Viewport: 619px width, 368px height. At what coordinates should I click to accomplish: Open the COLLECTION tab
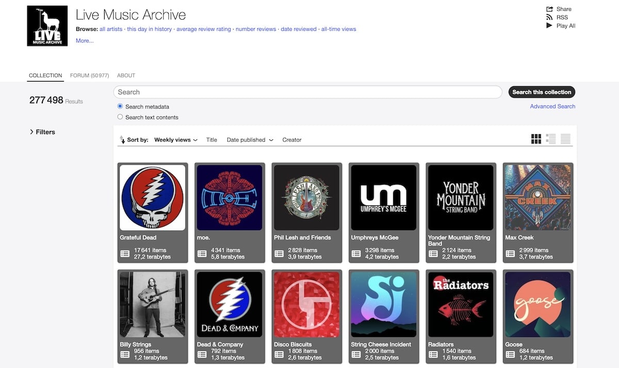click(45, 75)
